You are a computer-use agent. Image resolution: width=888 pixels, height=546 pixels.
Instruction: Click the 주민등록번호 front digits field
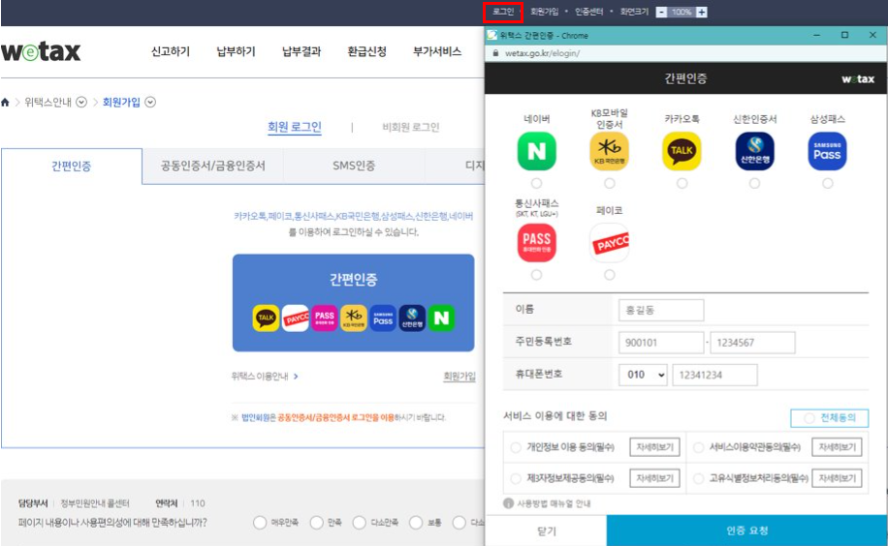(661, 343)
